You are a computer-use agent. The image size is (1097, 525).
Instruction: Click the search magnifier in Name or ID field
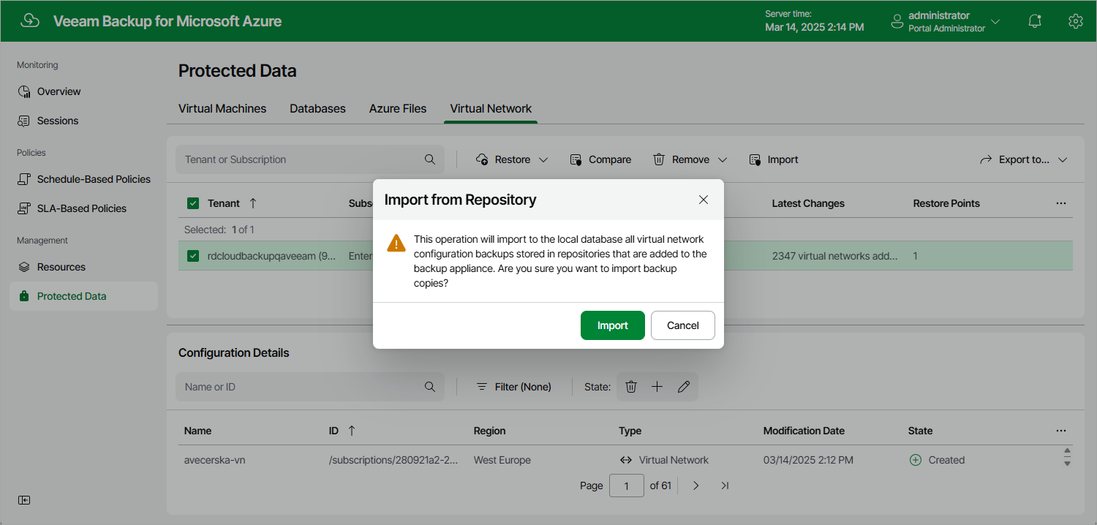click(x=430, y=387)
